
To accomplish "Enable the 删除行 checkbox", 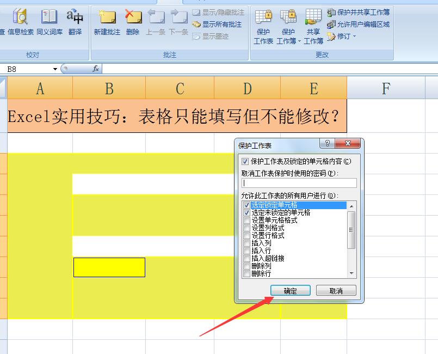I will click(x=246, y=273).
